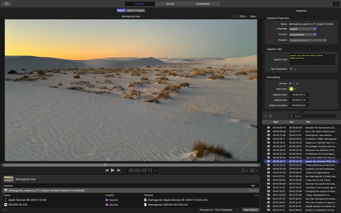Toggle italic caption formatting
The height and width of the screenshot is (213, 341).
click(294, 83)
